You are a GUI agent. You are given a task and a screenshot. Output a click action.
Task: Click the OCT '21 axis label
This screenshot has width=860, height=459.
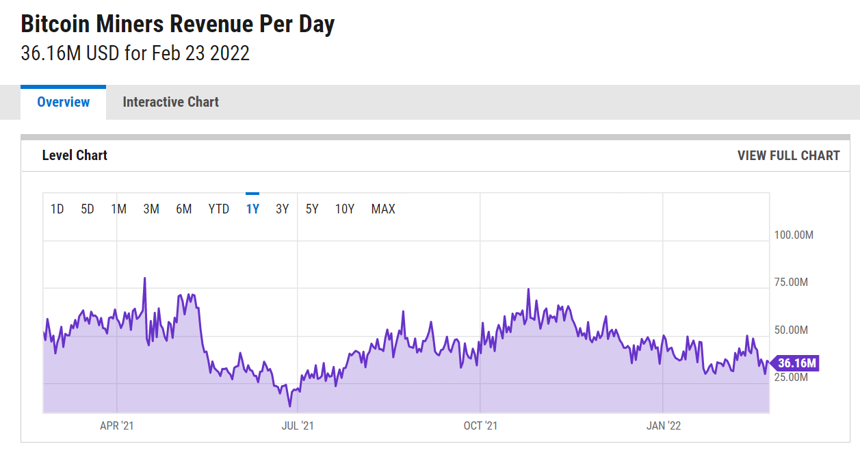coord(480,426)
